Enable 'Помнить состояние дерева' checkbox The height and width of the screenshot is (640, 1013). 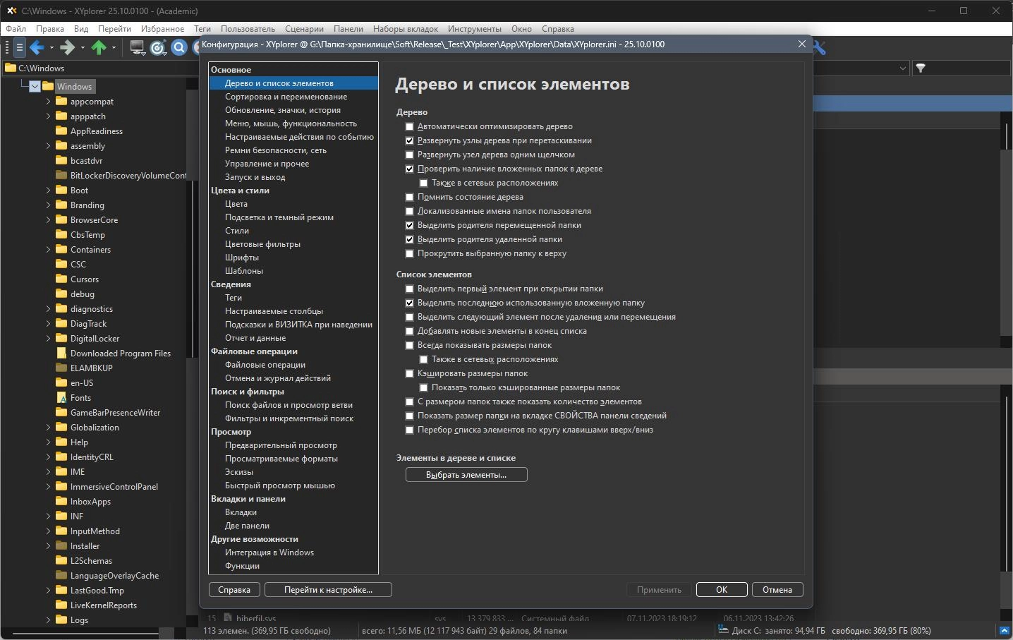(x=409, y=197)
